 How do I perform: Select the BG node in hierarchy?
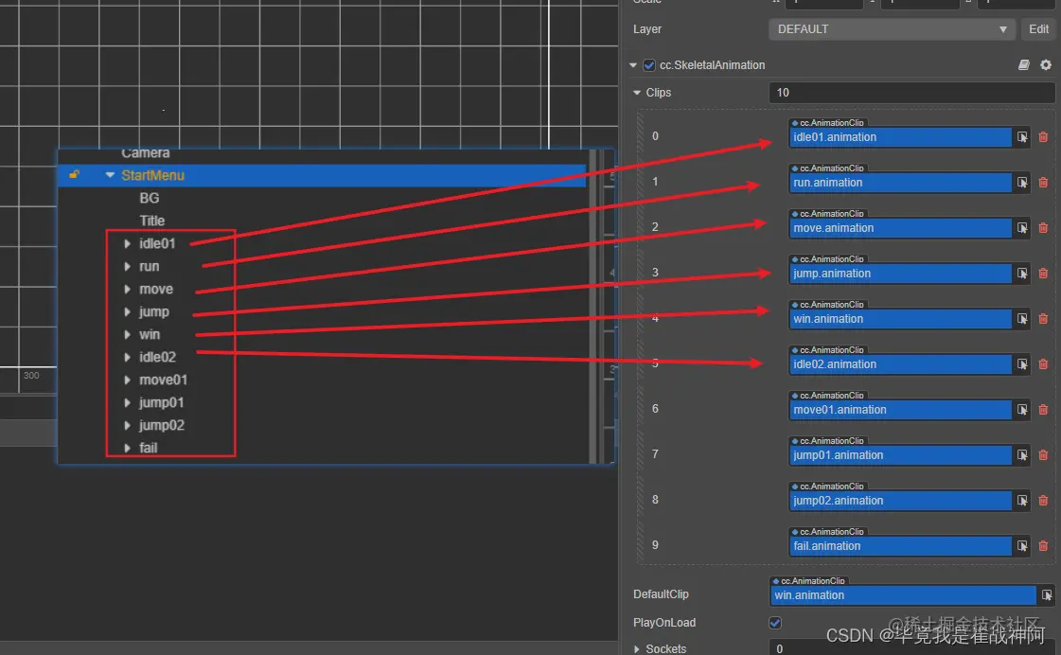pos(149,198)
